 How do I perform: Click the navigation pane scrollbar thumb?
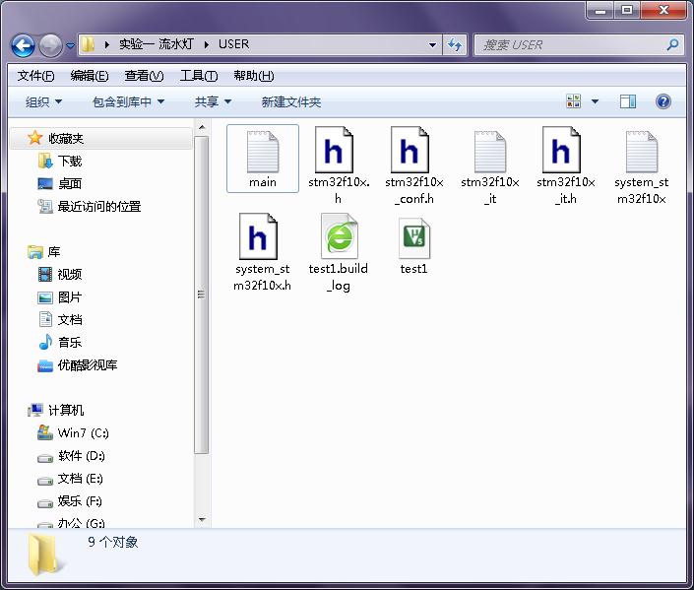click(202, 295)
